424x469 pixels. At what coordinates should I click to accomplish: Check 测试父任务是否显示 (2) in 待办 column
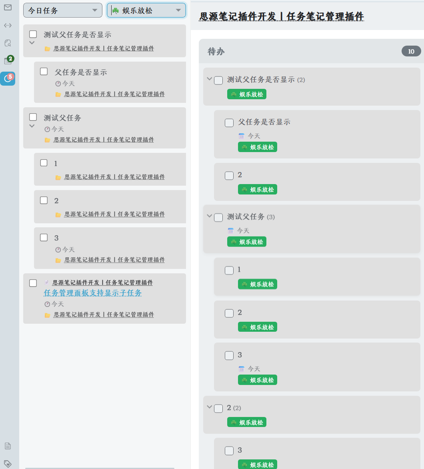coord(218,80)
